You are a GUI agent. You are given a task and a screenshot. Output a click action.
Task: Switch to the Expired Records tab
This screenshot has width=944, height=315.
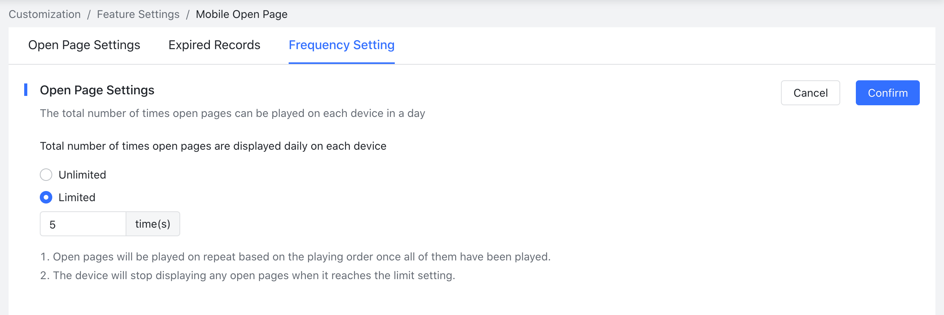click(x=214, y=45)
